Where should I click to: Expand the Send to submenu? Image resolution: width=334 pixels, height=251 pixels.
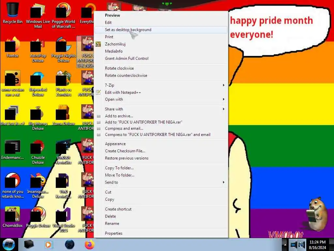(161, 182)
